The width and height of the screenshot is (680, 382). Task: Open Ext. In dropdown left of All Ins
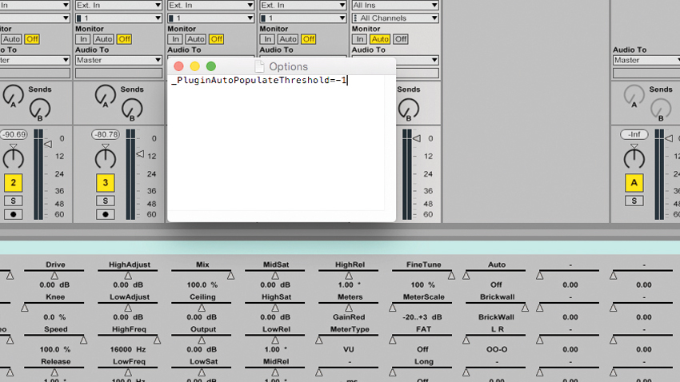(x=302, y=6)
